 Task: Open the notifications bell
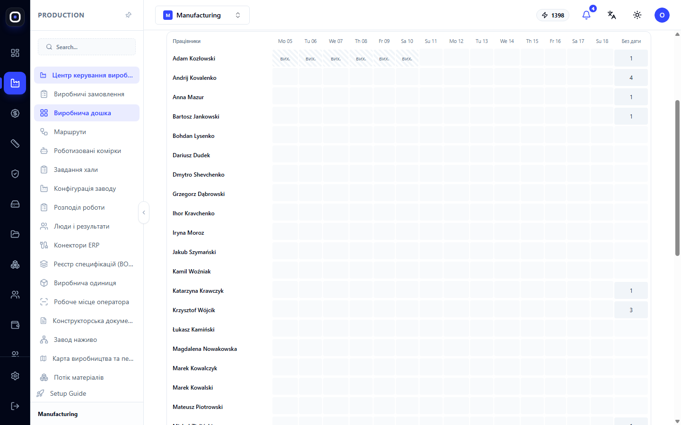pyautogui.click(x=586, y=15)
